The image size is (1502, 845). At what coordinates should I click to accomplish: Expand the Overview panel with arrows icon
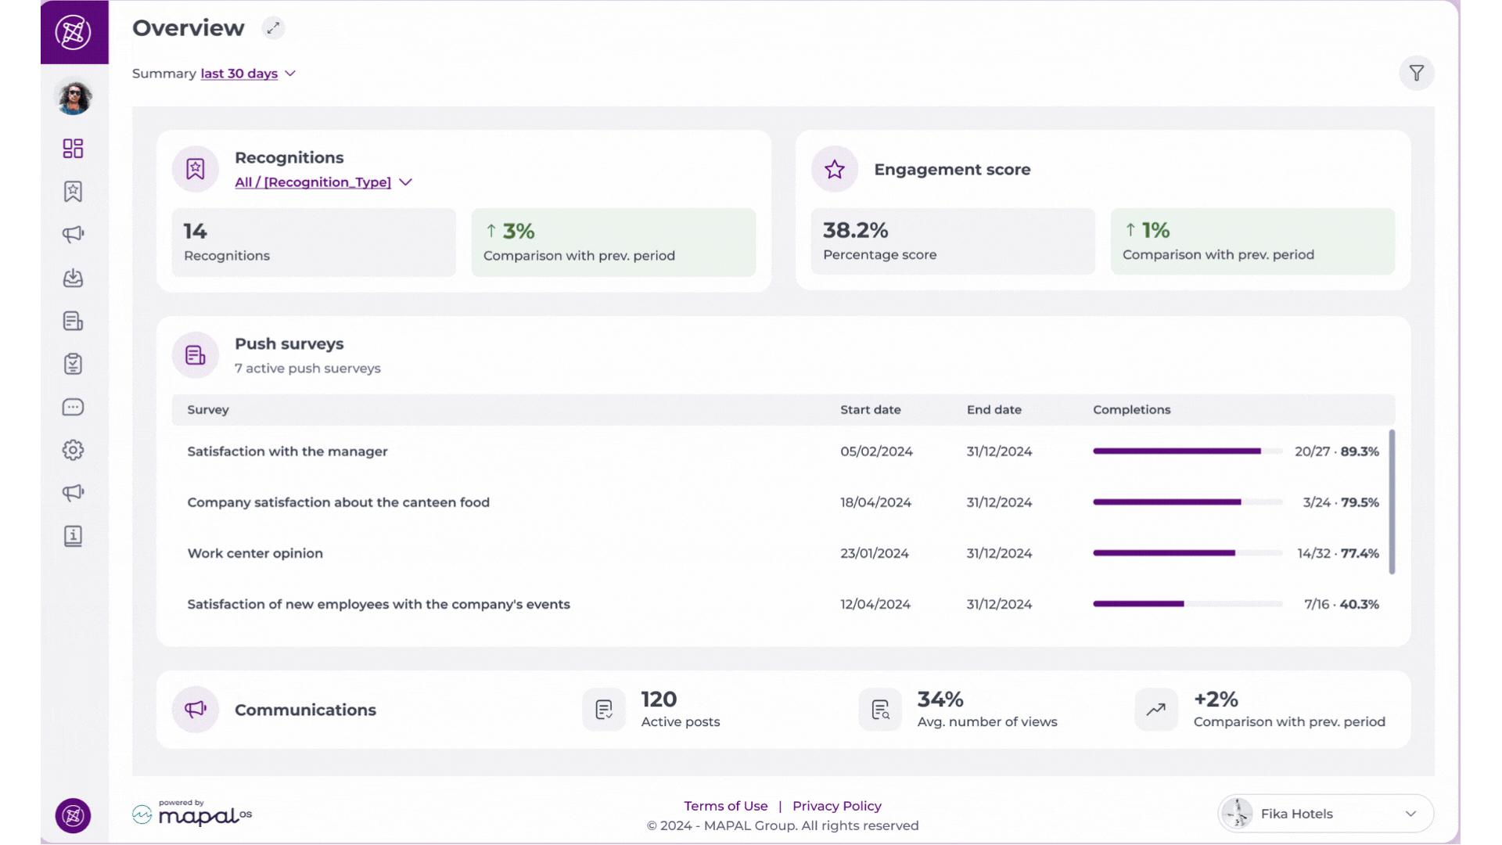pos(273,28)
